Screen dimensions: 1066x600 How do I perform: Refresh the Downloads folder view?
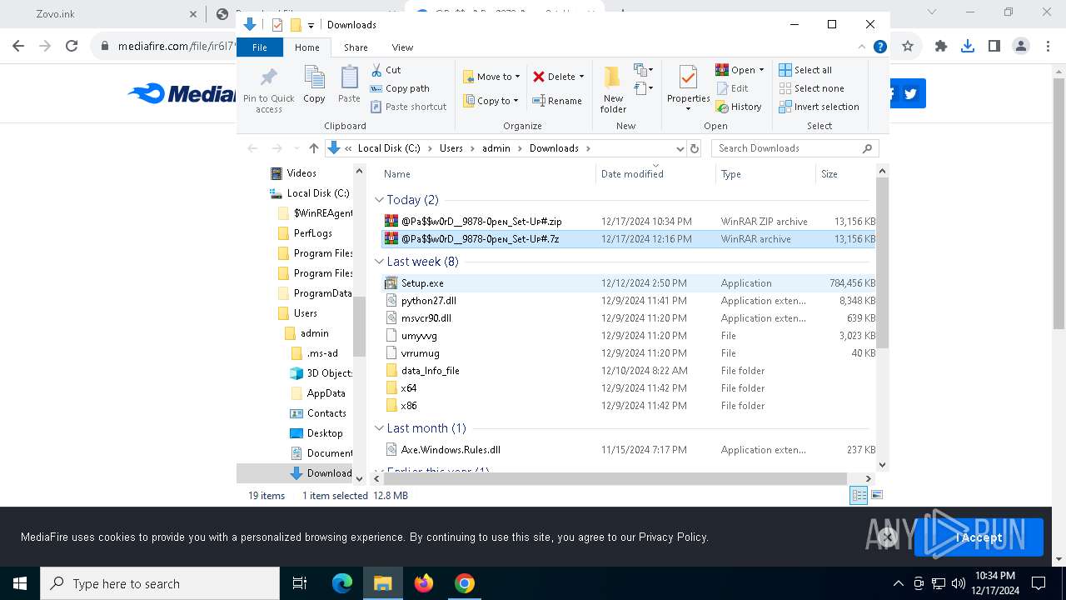[695, 148]
